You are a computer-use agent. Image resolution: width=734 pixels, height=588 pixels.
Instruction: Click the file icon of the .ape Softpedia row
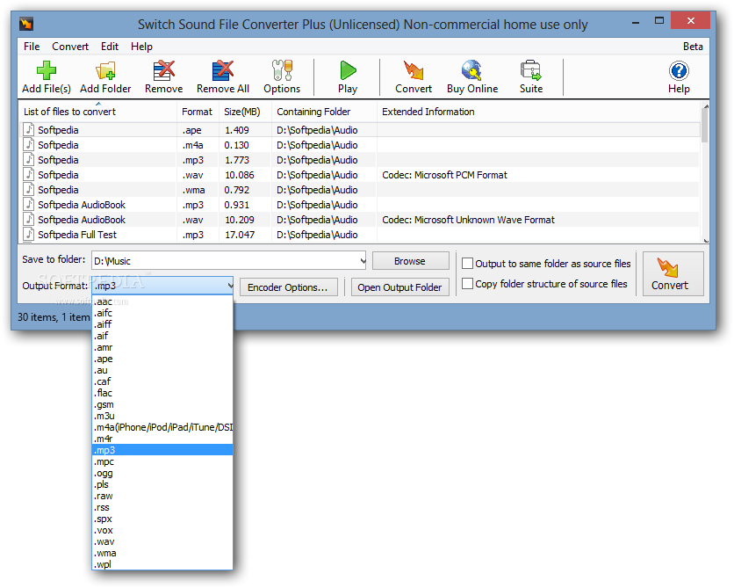(x=29, y=129)
